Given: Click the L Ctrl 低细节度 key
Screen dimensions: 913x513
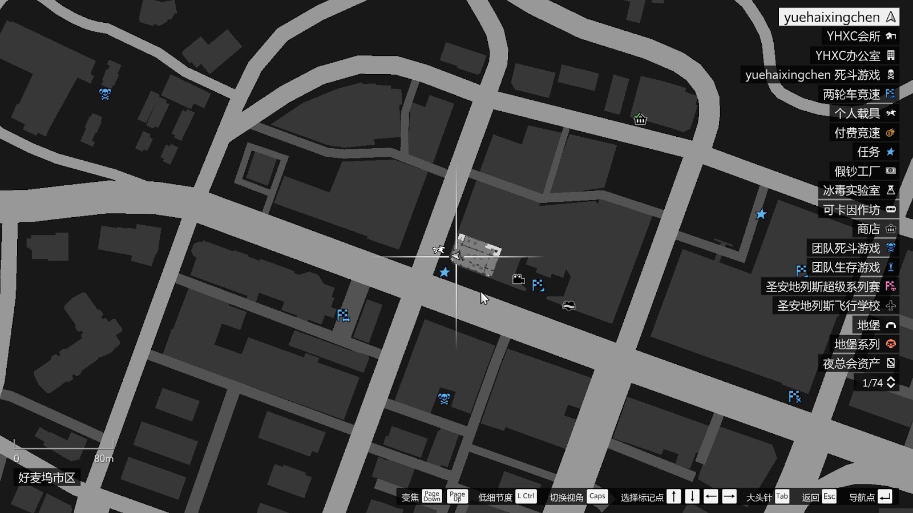Looking at the screenshot, I should coord(526,496).
